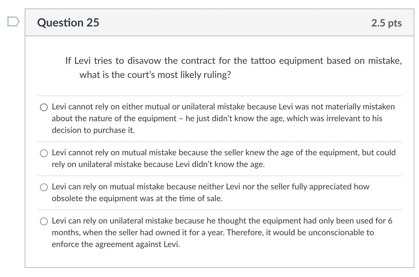Select the radio button mentioning unconscionable enforcement

[44, 221]
